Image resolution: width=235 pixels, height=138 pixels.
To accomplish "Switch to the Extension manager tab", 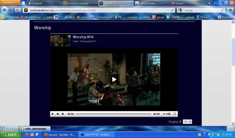I will tap(80, 3).
